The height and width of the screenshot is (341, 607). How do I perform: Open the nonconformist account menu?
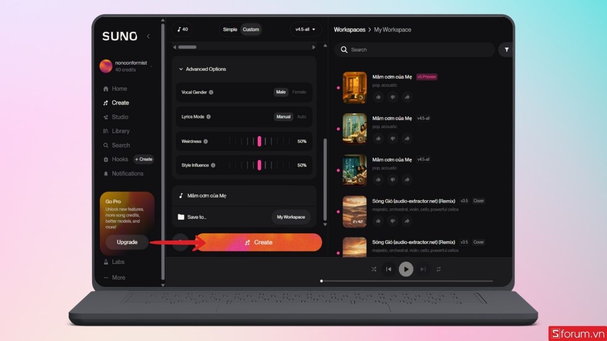[126, 66]
